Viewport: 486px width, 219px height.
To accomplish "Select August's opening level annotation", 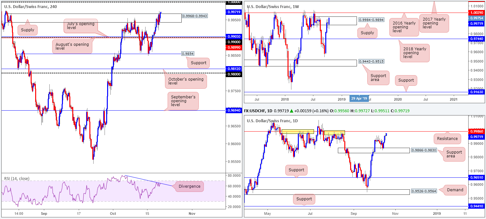I will pyautogui.click(x=72, y=47).
